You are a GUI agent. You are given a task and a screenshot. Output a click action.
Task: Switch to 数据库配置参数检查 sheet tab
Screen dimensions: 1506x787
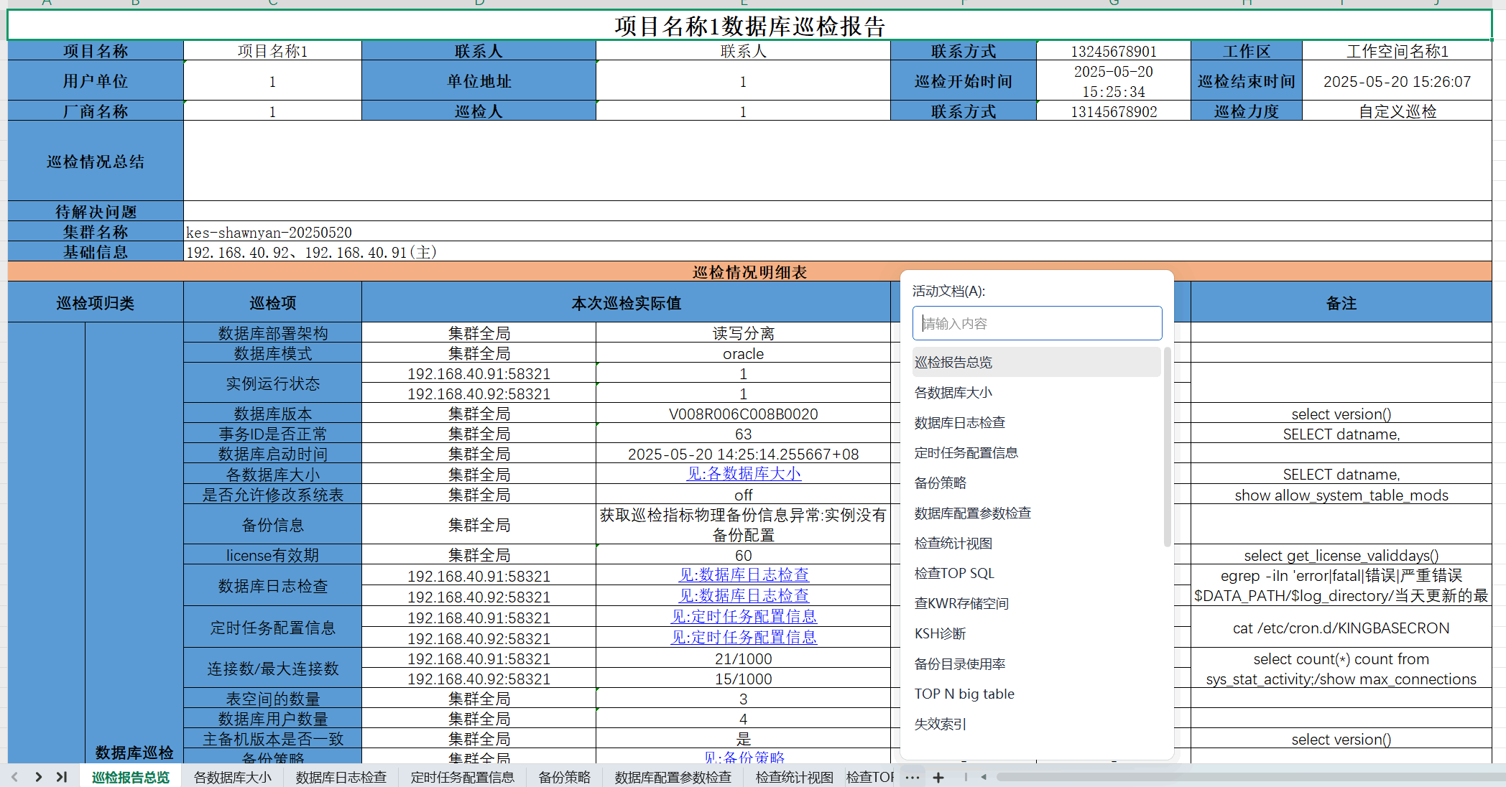point(673,777)
